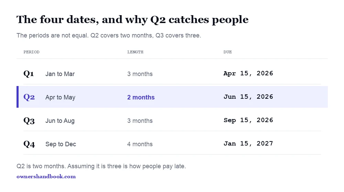344x192 pixels.
Task: Select the Q3 row label
Action: click(29, 121)
